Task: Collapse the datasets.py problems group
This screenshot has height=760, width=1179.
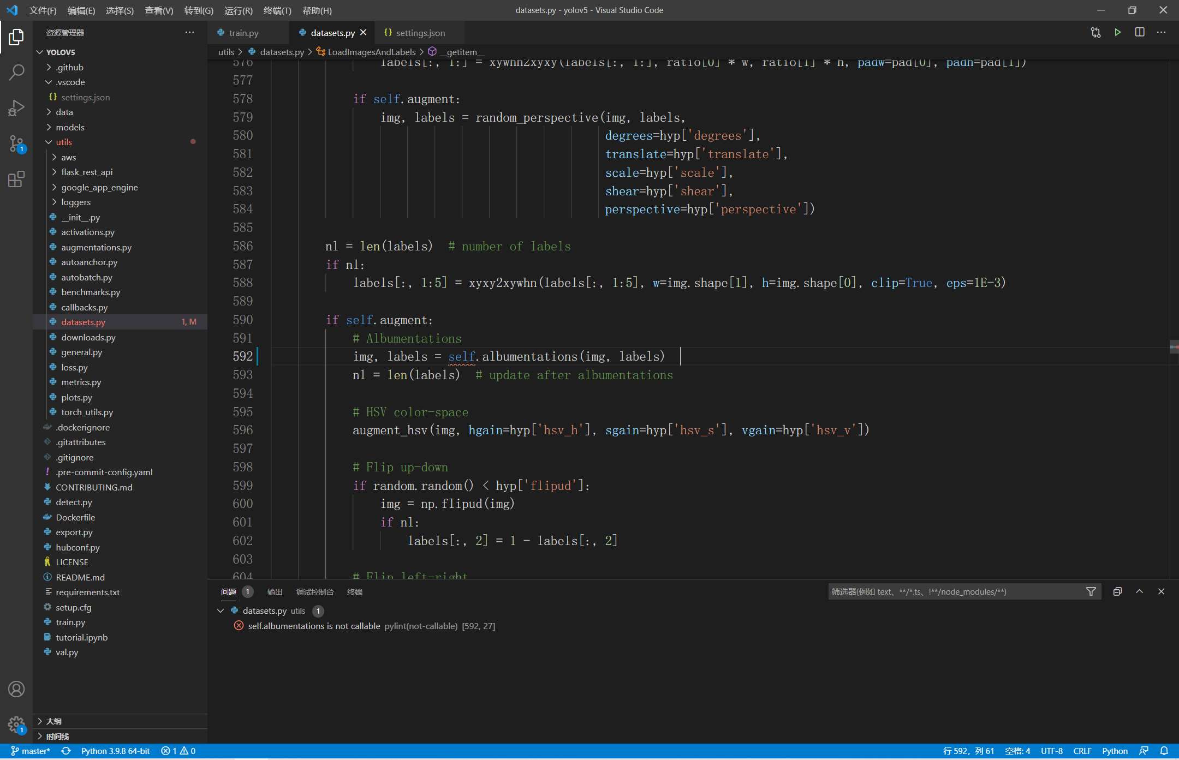Action: (x=221, y=611)
